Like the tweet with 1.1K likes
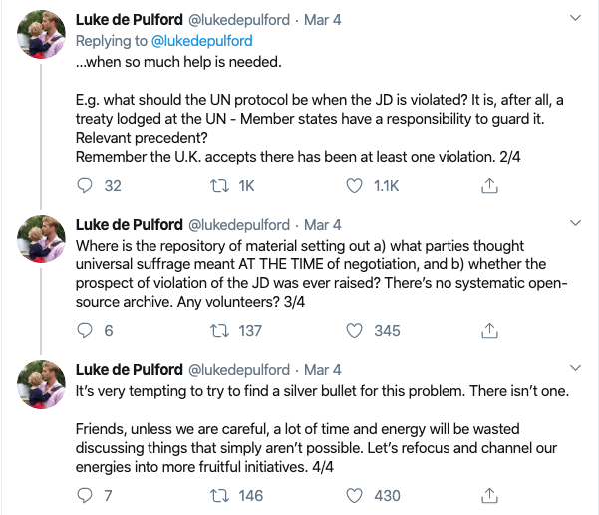Image resolution: width=599 pixels, height=515 pixels. pyautogui.click(x=354, y=185)
